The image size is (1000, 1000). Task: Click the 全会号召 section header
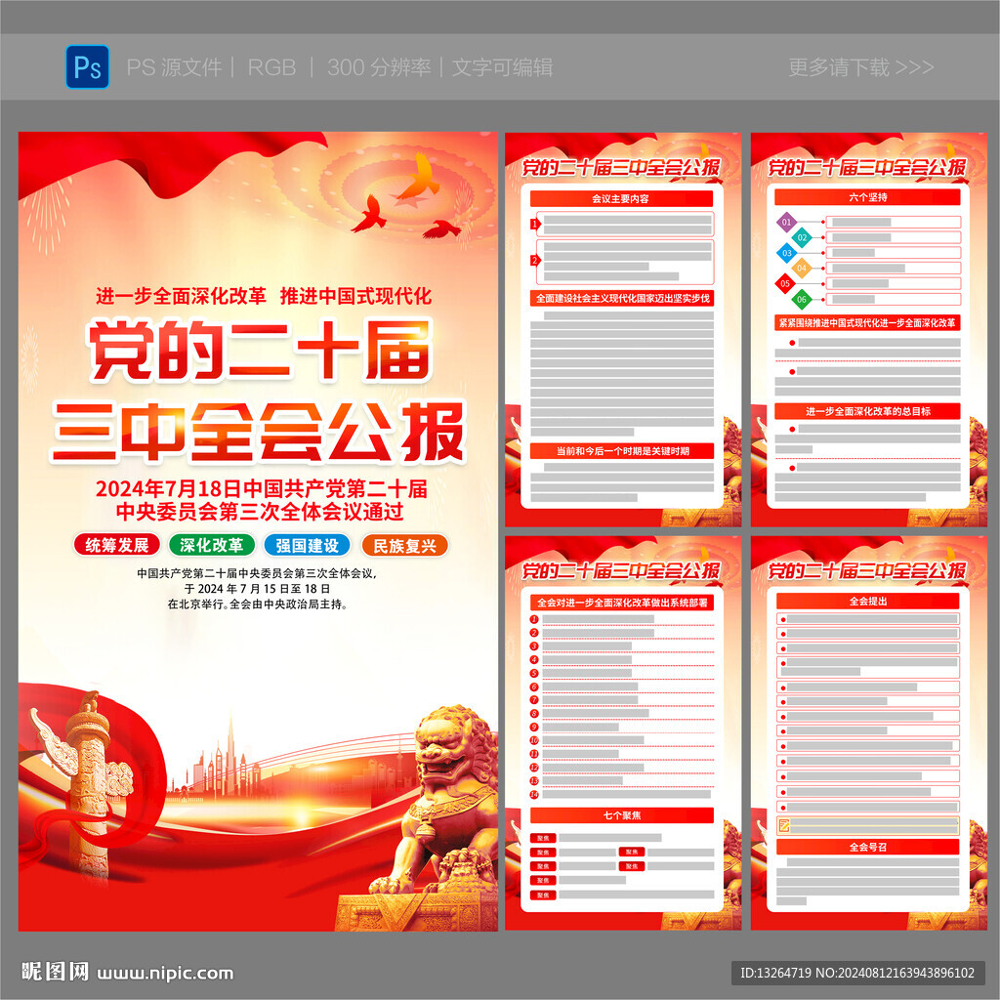[x=867, y=847]
